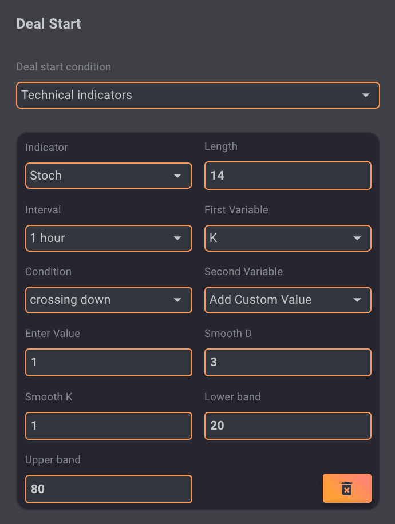Click into the Enter Value input
Viewport: 395px width, 524px height.
108,363
